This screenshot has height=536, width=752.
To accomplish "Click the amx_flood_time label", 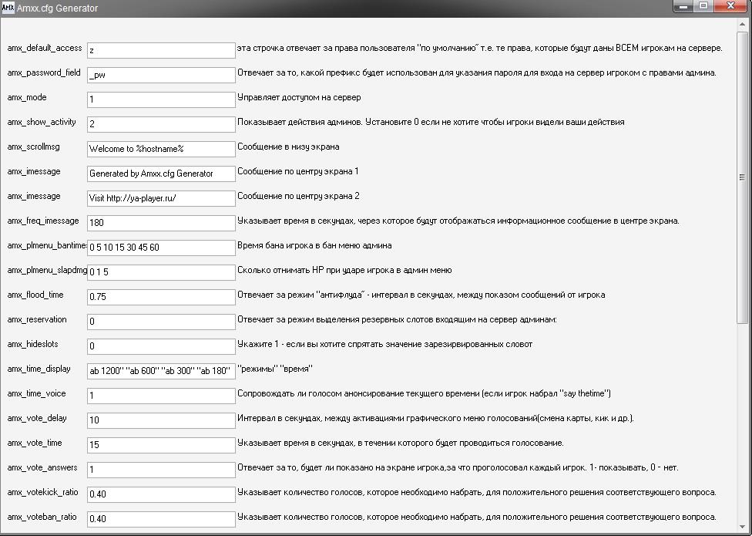I will [x=35, y=295].
